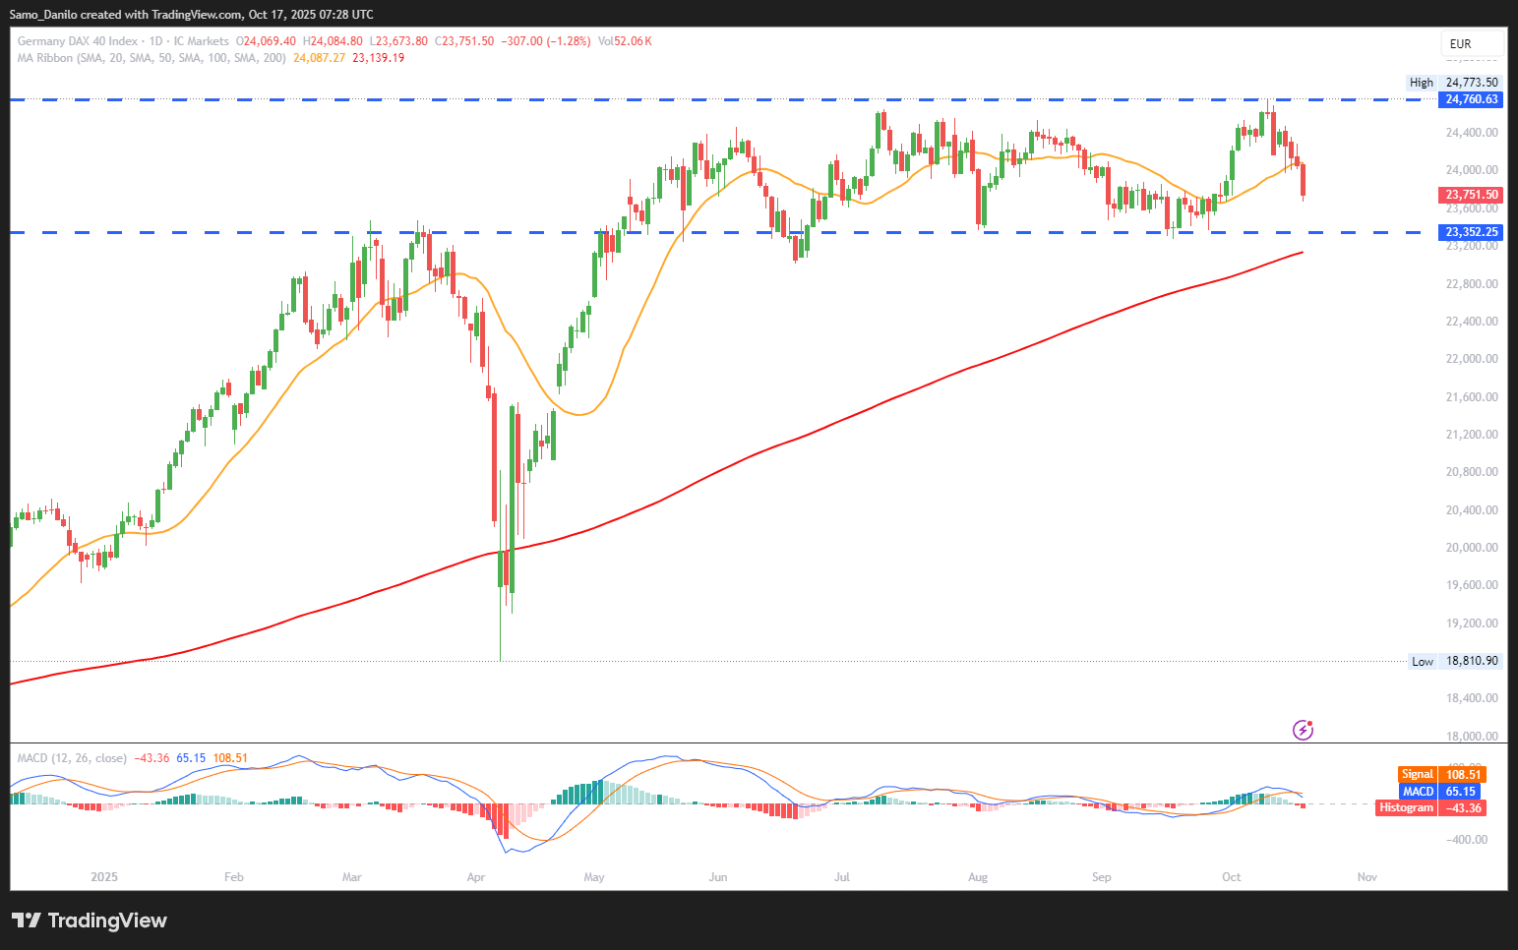Click the Low 18,810.90 marker label
This screenshot has height=950, width=1518.
[x=1454, y=661]
